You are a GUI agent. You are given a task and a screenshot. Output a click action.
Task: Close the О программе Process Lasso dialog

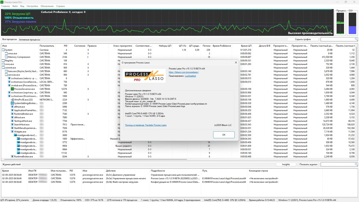[236, 63]
